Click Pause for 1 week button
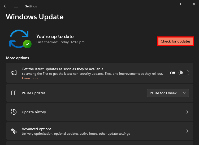199x145 pixels. 163,93
